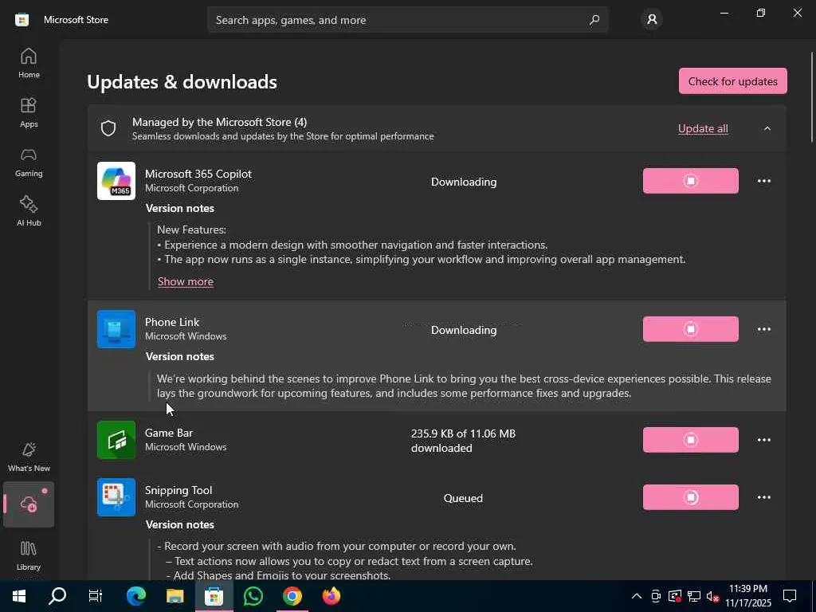Click the Game Bar app icon
This screenshot has height=612, width=816.
(x=116, y=440)
